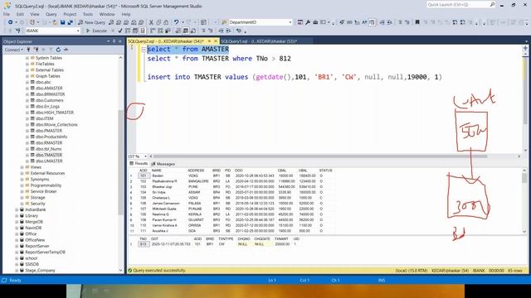Click the bookmark icon in toolbar
Screen dimensions: 531x298
(x=417, y=22)
